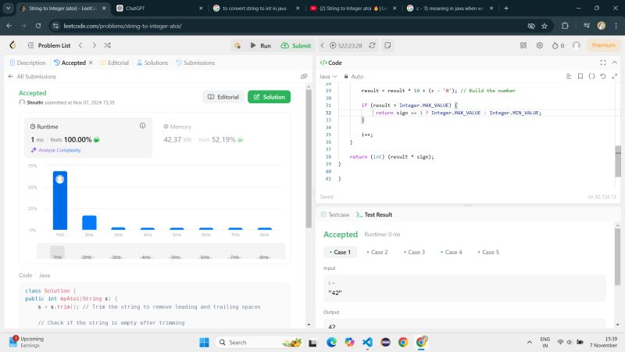
Task: Switch to the Test Result tab
Action: point(374,214)
